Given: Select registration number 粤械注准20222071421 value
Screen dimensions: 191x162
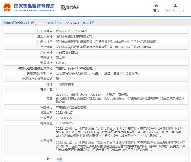Looking at the screenshot, I should (x=72, y=31).
